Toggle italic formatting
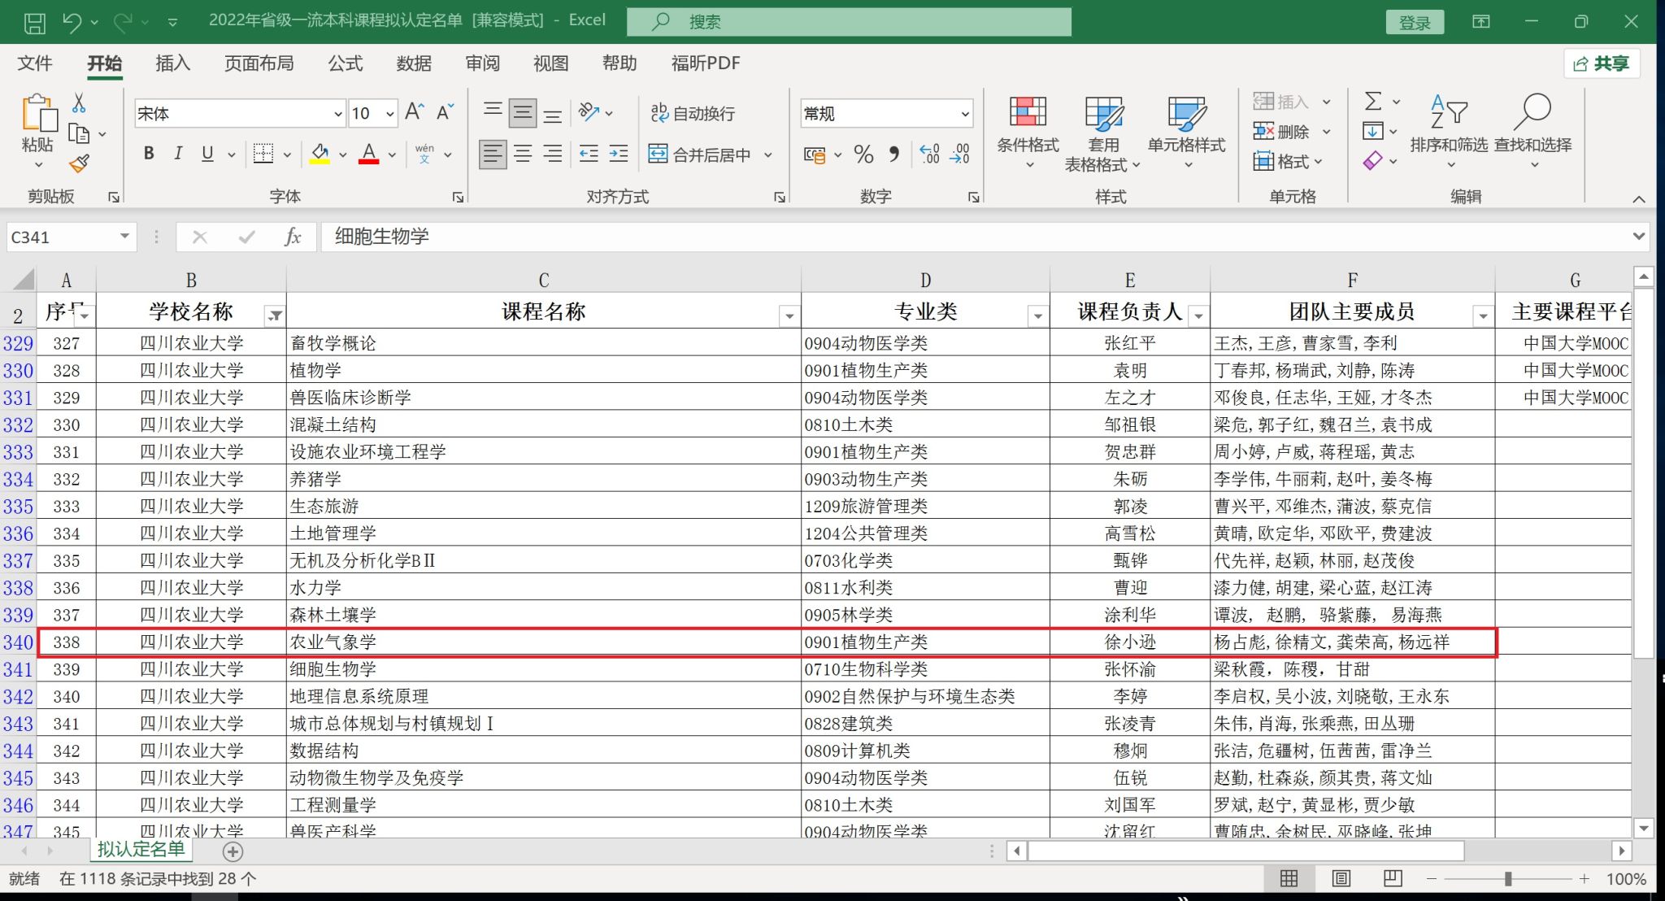1665x901 pixels. (178, 154)
